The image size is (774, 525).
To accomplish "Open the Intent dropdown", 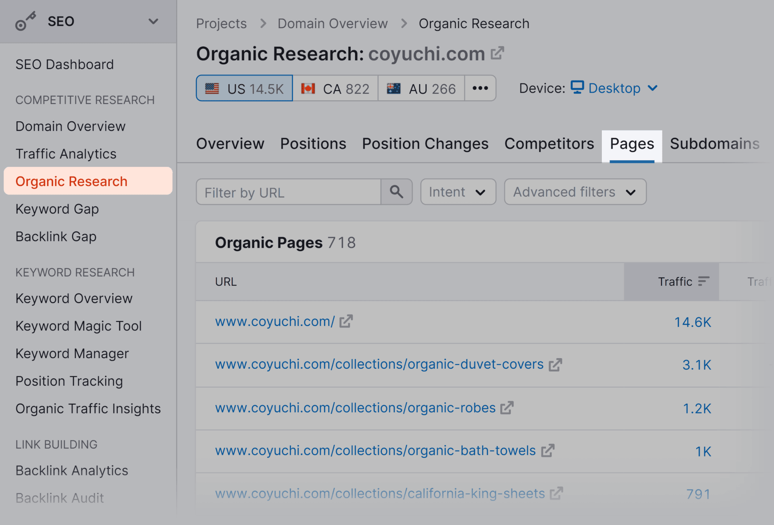I will click(458, 192).
